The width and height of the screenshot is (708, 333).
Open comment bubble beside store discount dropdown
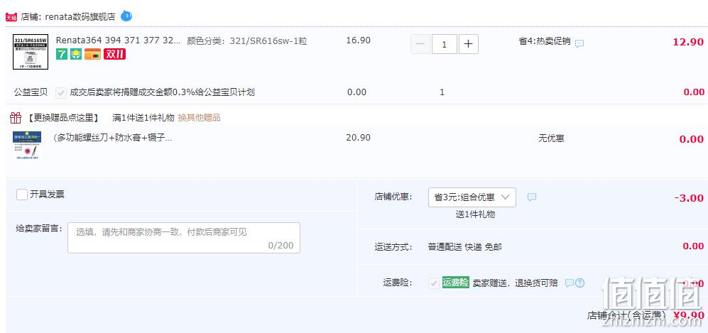point(532,197)
